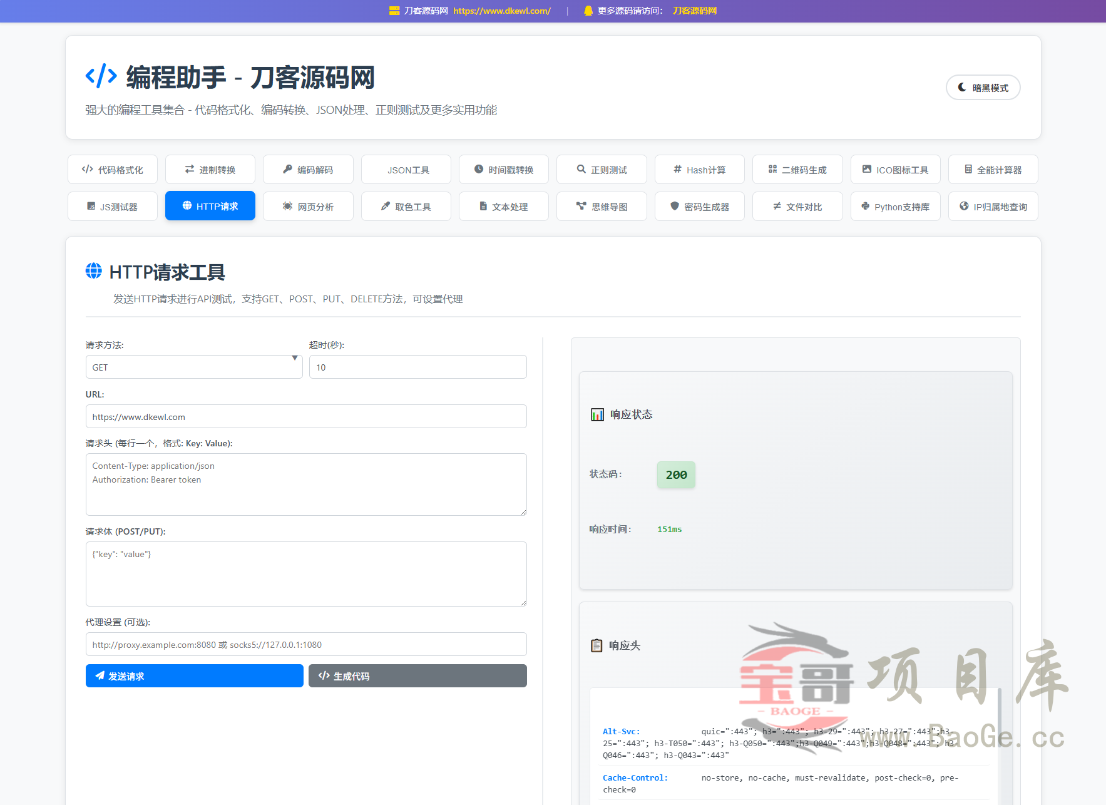Screen dimensions: 1106x805
Task: Toggle dark mode (暗黑模式) button
Action: (x=983, y=88)
